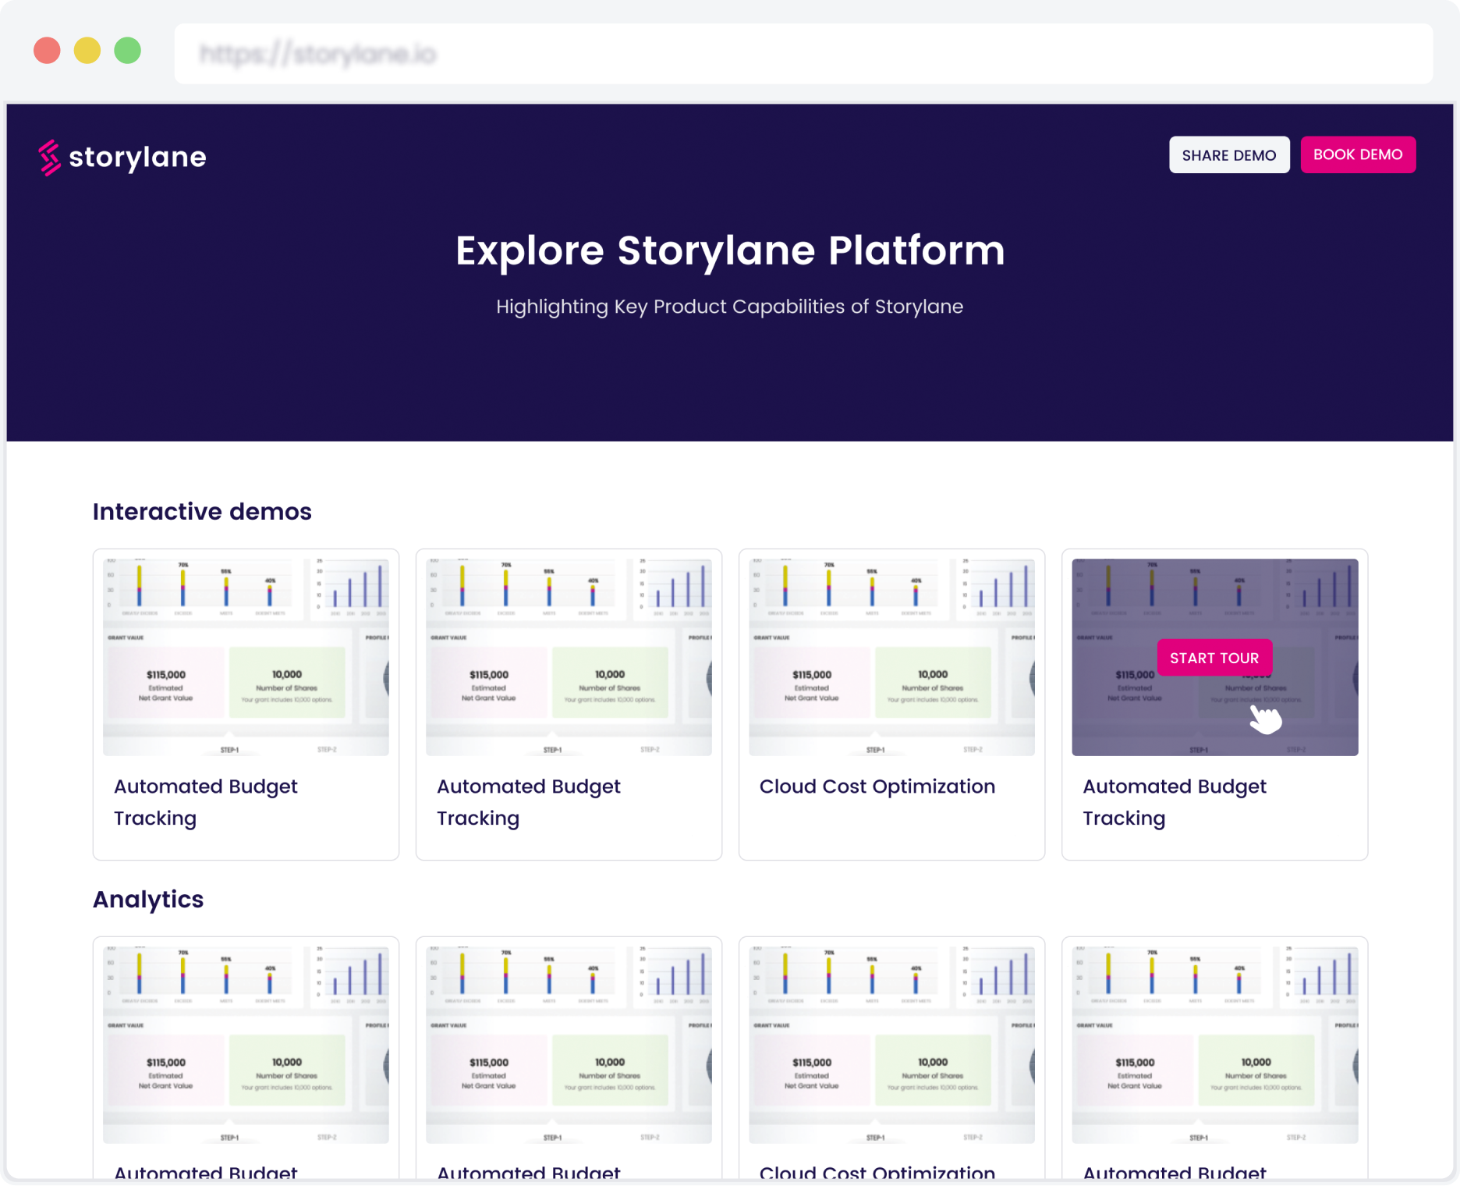Click first Automated Budget Tracking title in Interactive demos
This screenshot has width=1460, height=1186.
(x=206, y=802)
